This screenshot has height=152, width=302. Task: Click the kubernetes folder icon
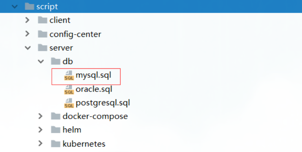(56, 143)
